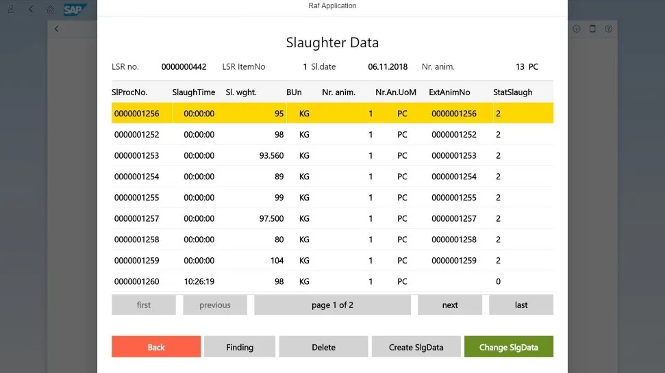The width and height of the screenshot is (665, 373).
Task: Click the Finding button
Action: click(x=240, y=347)
